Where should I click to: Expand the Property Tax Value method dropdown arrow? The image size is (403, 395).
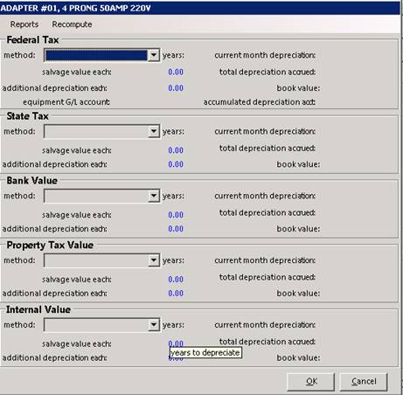pos(153,260)
